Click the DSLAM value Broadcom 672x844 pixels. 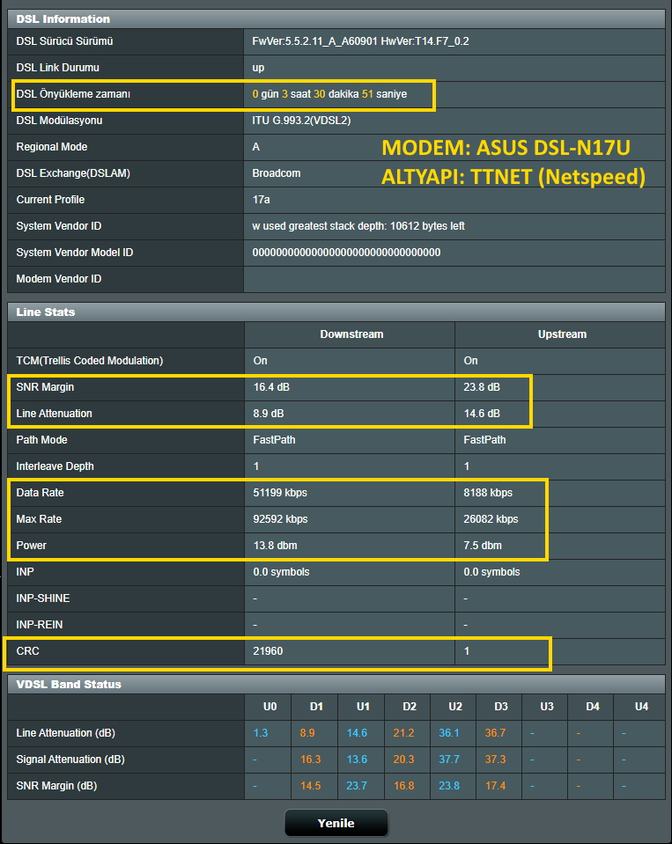[x=277, y=173]
